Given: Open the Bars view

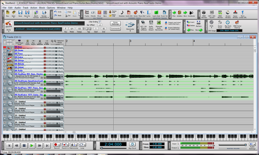Looking at the screenshot, I should click(x=105, y=13).
